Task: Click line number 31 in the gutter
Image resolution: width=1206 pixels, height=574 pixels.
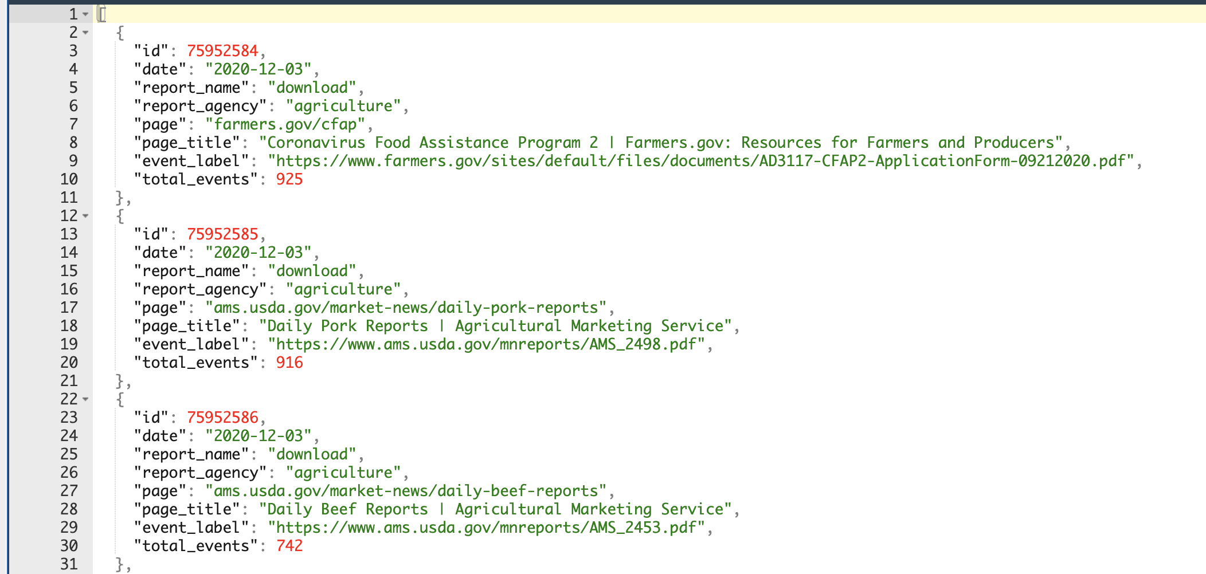Action: (69, 564)
